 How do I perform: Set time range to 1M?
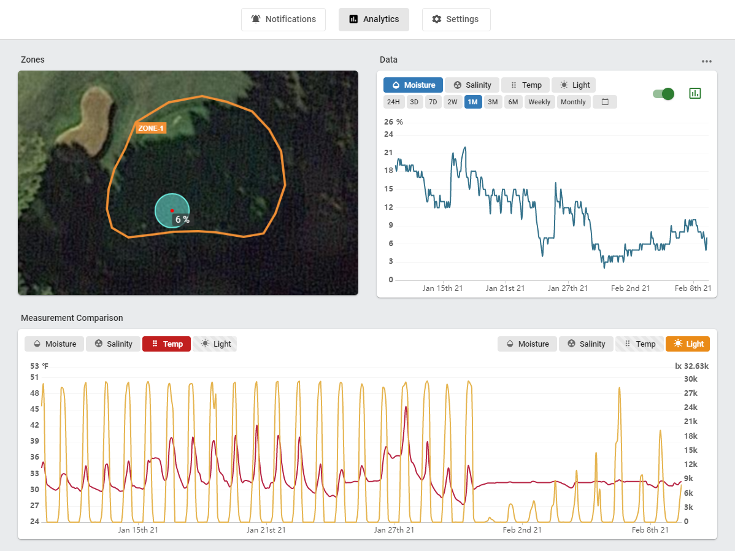(473, 102)
